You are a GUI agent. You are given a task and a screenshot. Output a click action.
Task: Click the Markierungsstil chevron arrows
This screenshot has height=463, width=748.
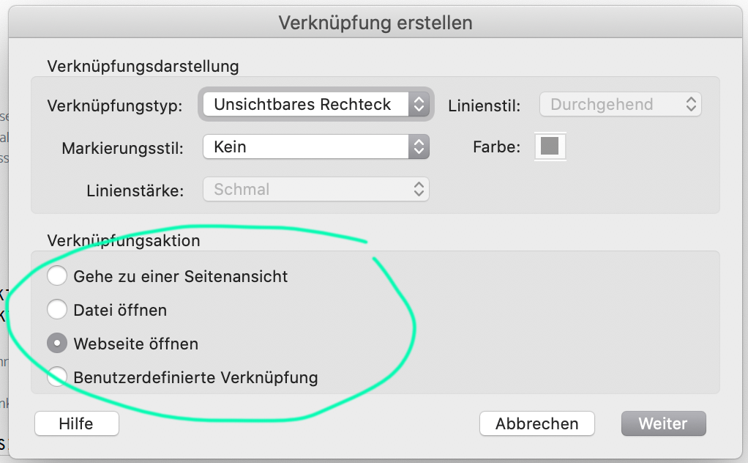tap(419, 147)
